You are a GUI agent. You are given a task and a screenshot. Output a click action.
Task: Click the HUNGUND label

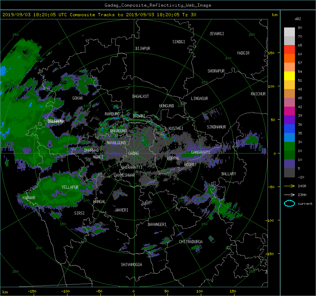point(166,106)
